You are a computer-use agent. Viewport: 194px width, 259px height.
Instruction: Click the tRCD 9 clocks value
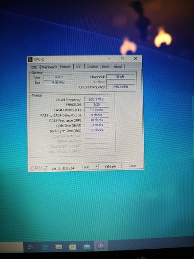tap(96, 115)
